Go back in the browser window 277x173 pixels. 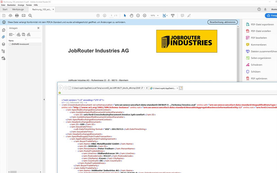pos(61,88)
